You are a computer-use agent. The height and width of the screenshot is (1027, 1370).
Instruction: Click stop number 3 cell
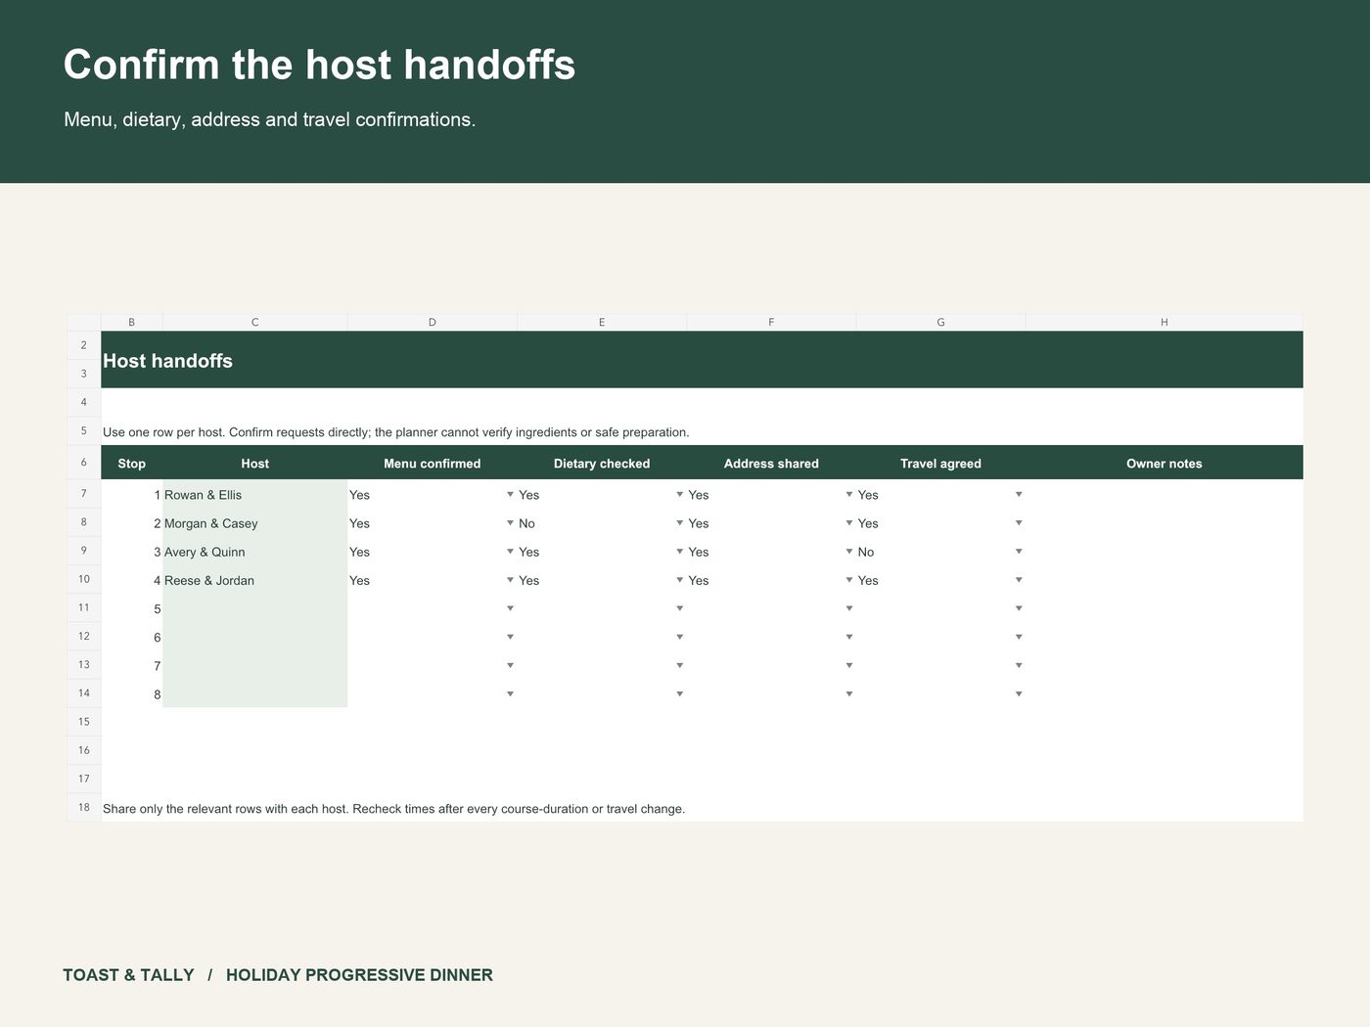[132, 552]
